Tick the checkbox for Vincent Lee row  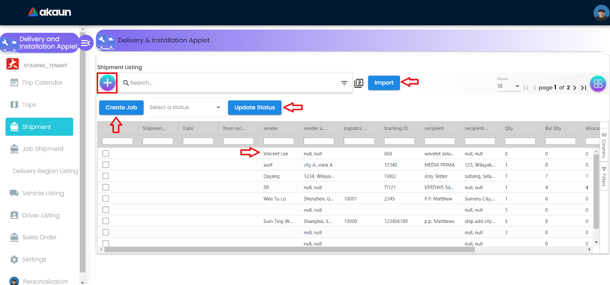(x=106, y=154)
